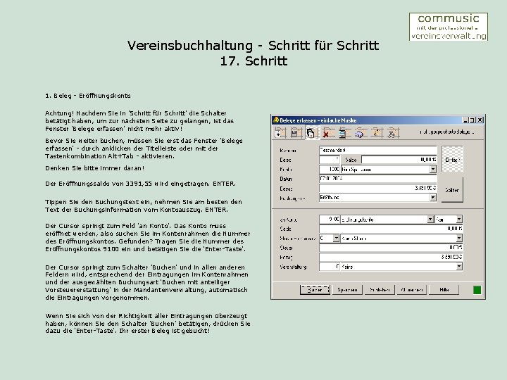Click the title 'Vereinsbuchhaltung - Schritt für Schritt'
507x380 pixels.
click(x=253, y=46)
